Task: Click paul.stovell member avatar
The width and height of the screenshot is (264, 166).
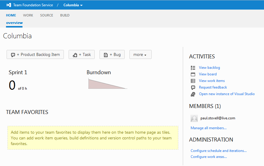Action: [x=194, y=118]
